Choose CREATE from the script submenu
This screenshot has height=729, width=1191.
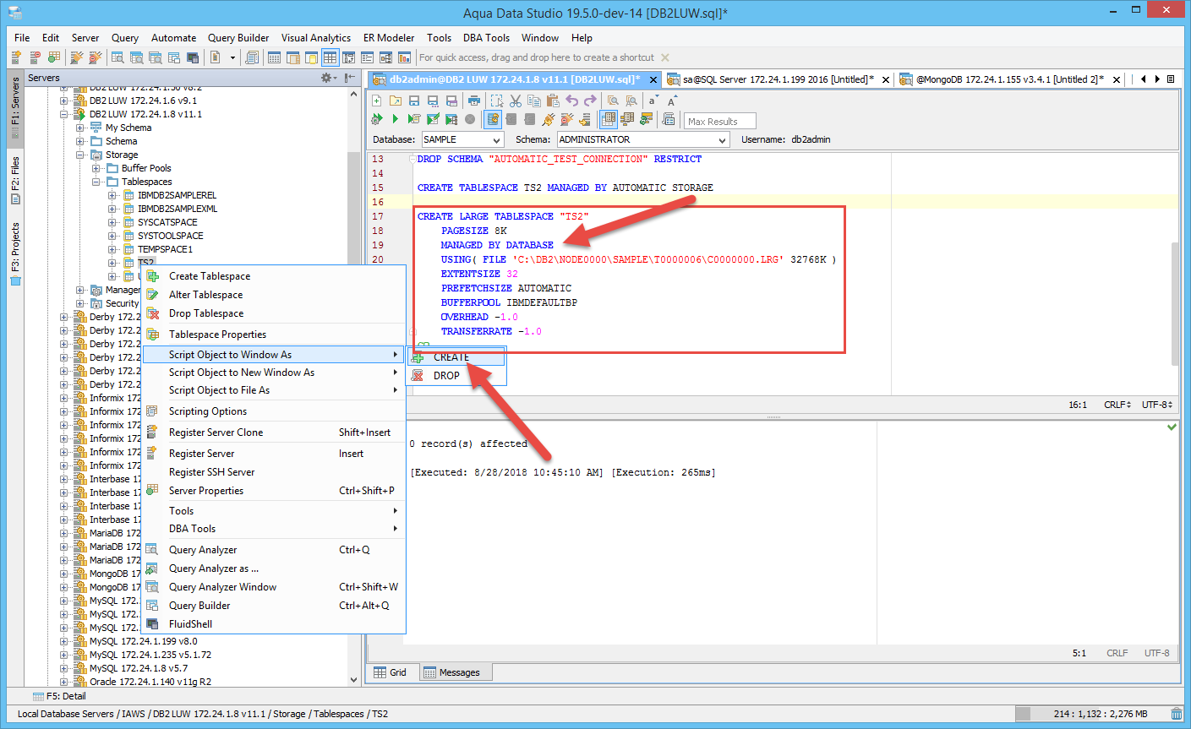point(456,357)
